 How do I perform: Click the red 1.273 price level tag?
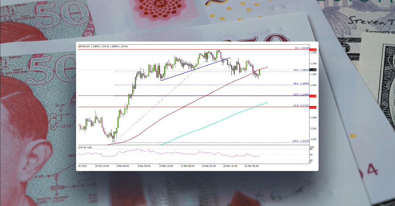click(313, 107)
